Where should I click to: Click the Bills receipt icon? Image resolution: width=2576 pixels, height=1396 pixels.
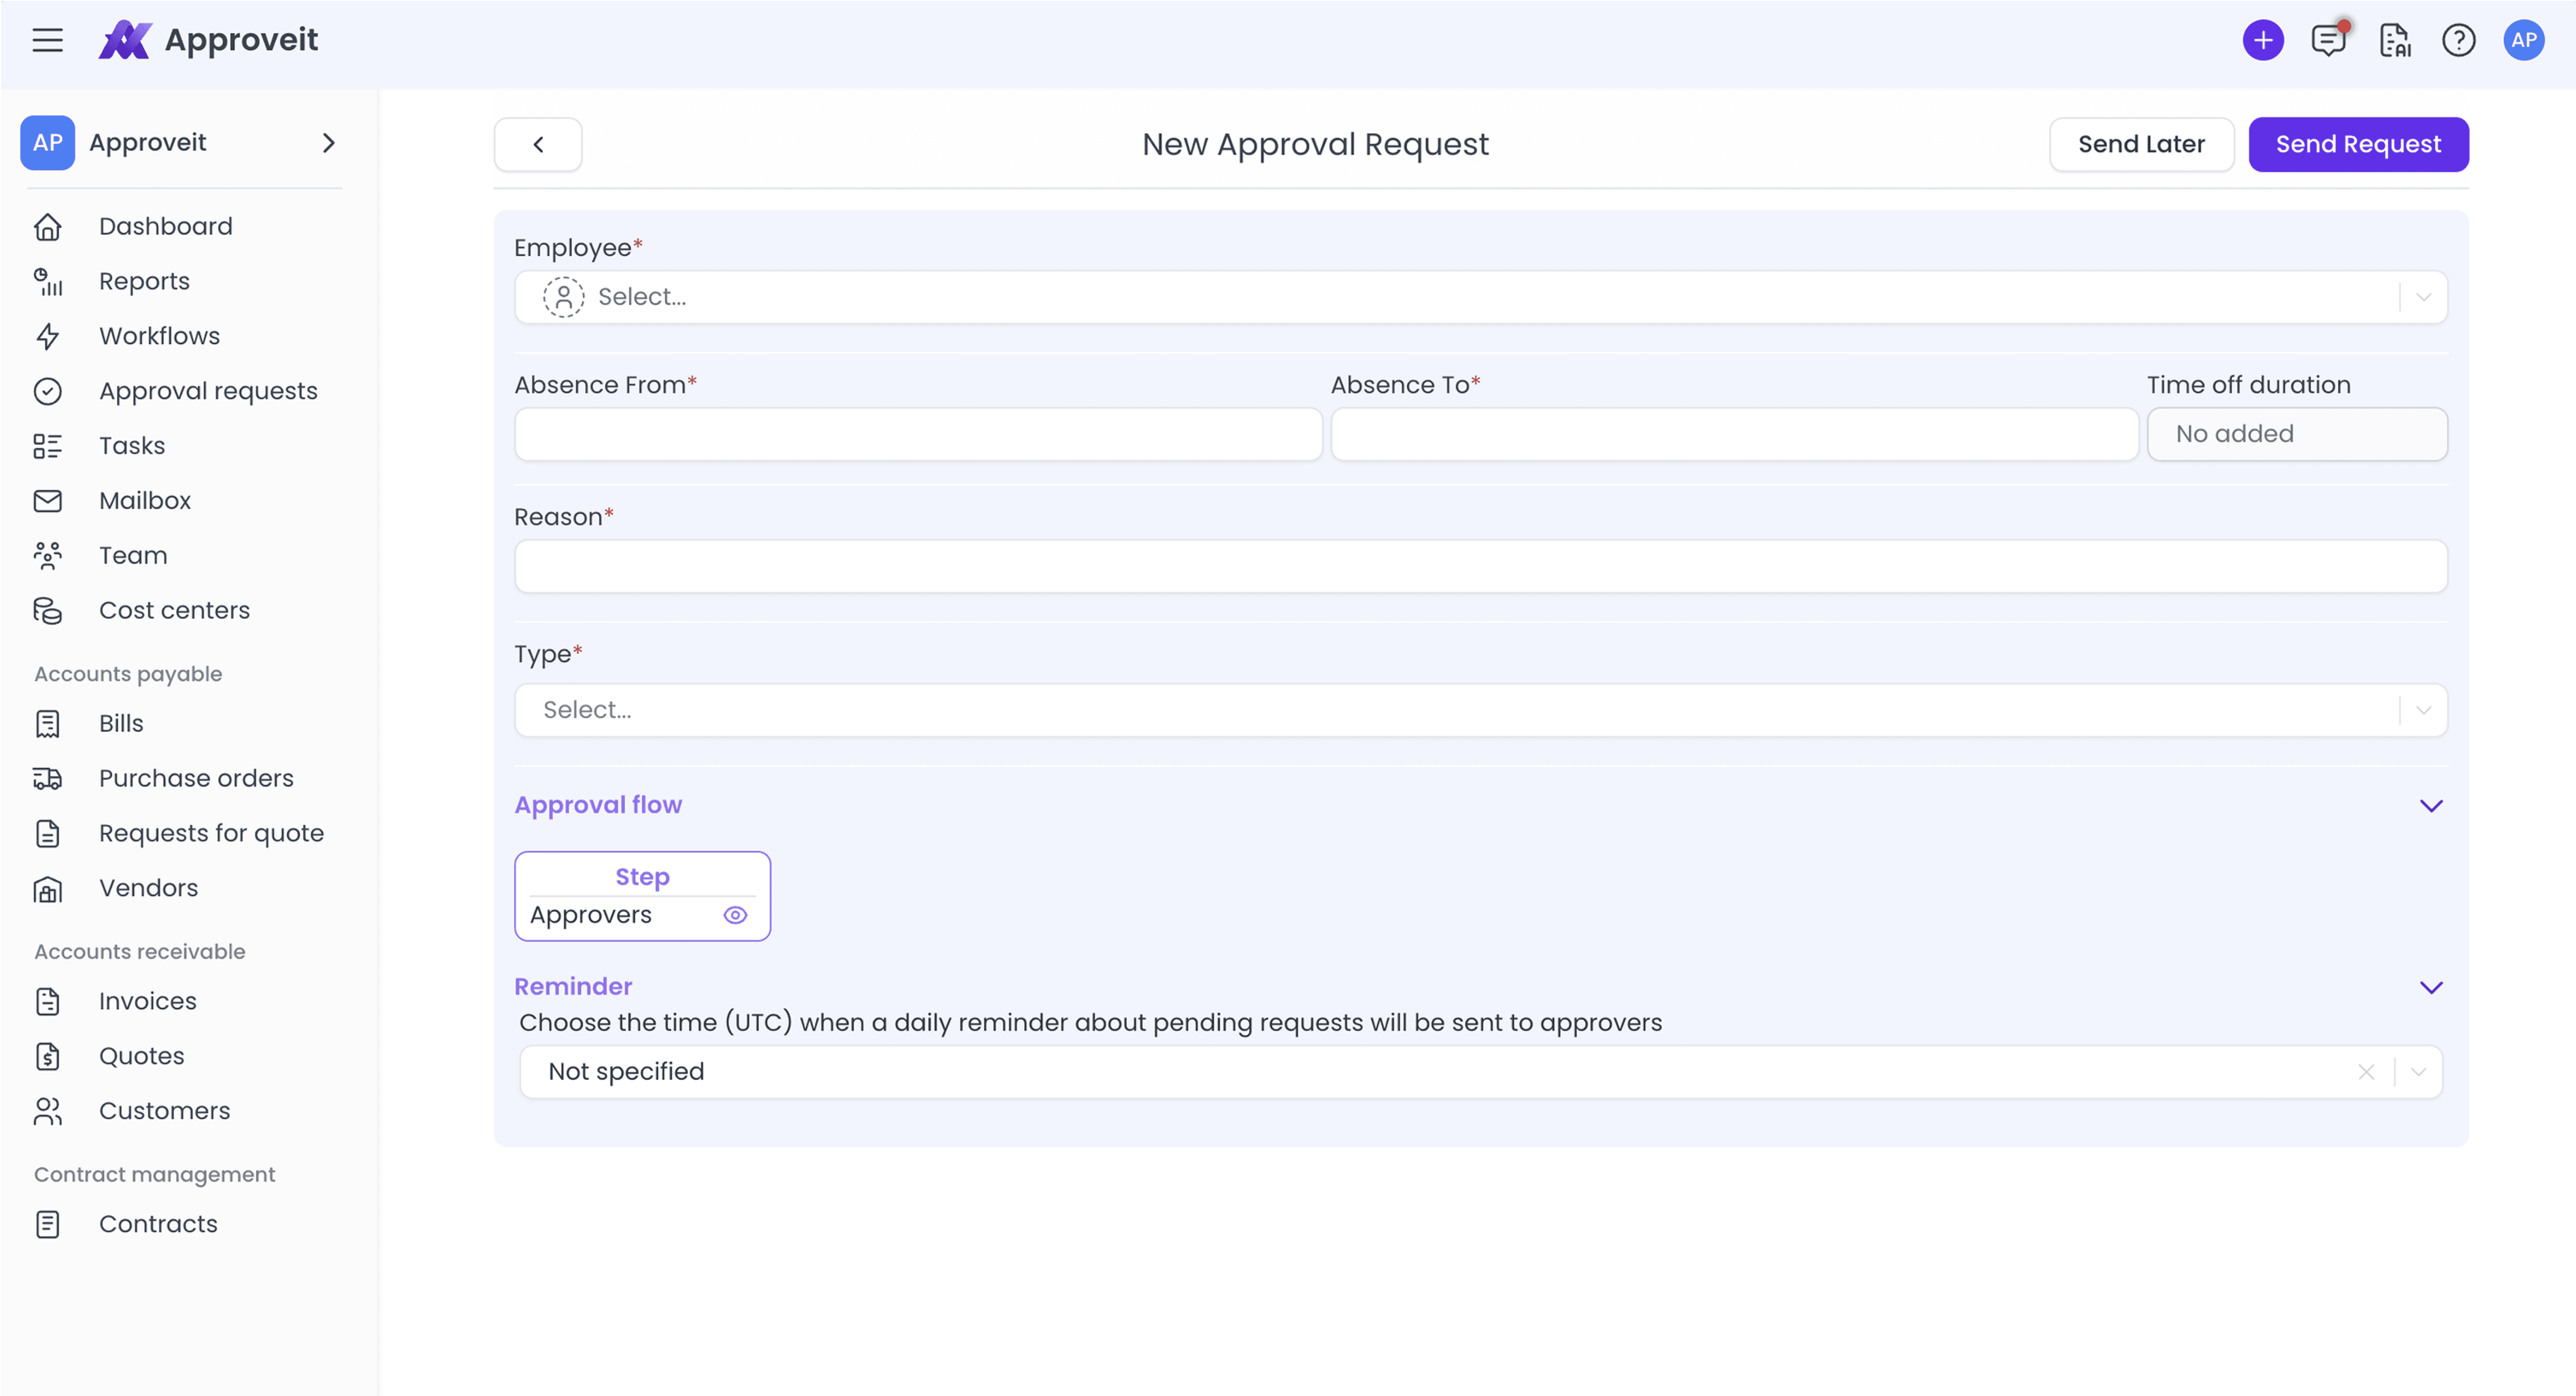point(47,723)
